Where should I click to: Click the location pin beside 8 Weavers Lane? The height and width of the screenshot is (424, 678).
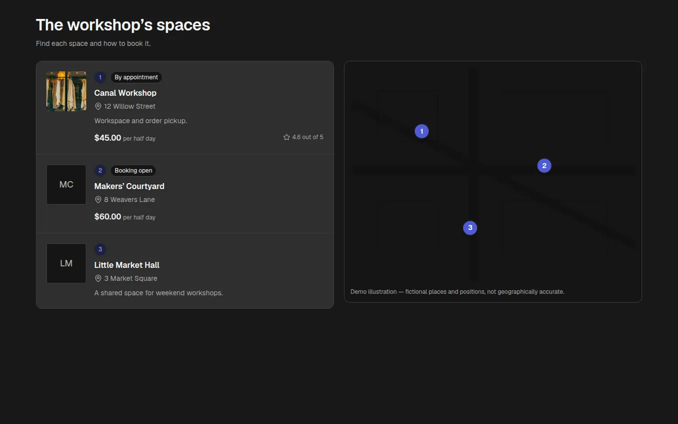pos(98,200)
